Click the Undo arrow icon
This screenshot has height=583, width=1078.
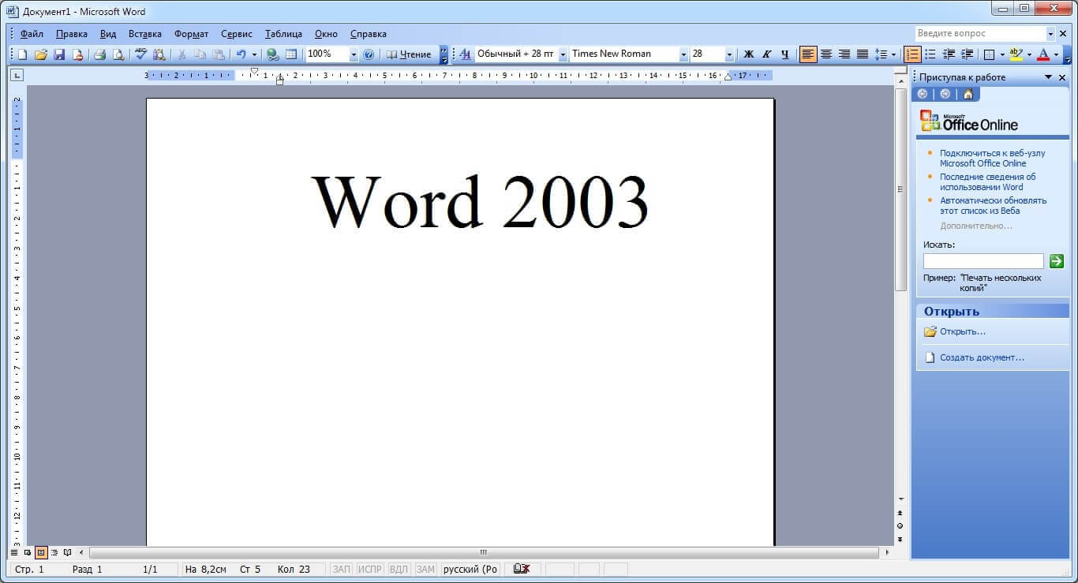click(x=241, y=54)
